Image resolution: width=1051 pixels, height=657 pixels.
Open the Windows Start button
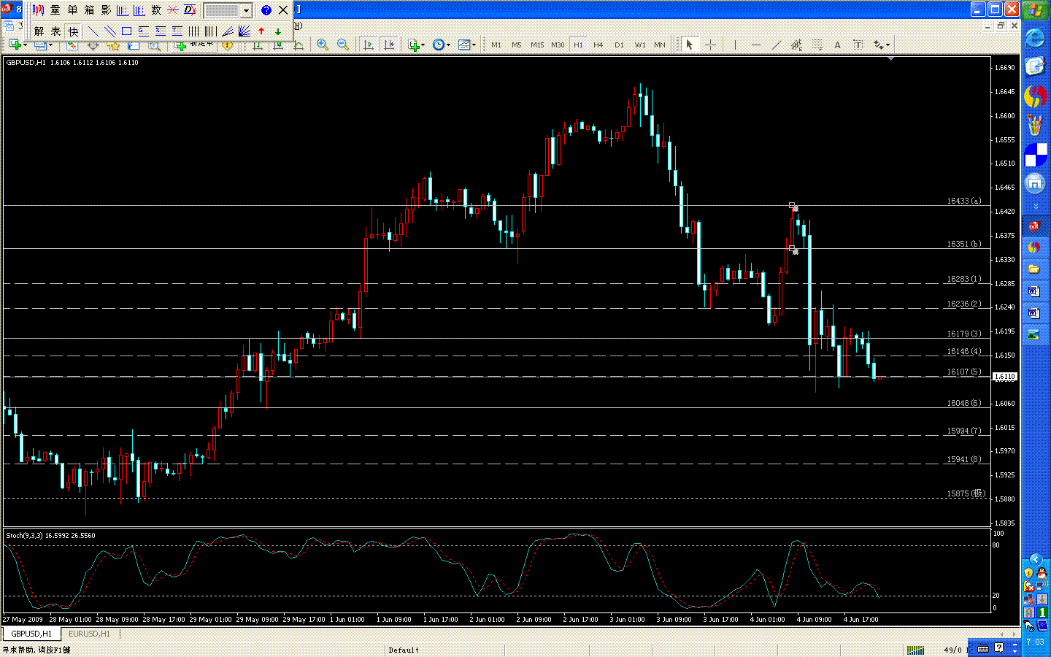(x=1036, y=10)
